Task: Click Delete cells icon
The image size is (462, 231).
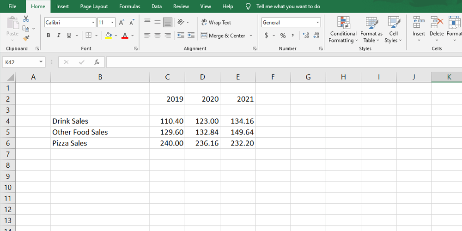Action: coord(437,23)
